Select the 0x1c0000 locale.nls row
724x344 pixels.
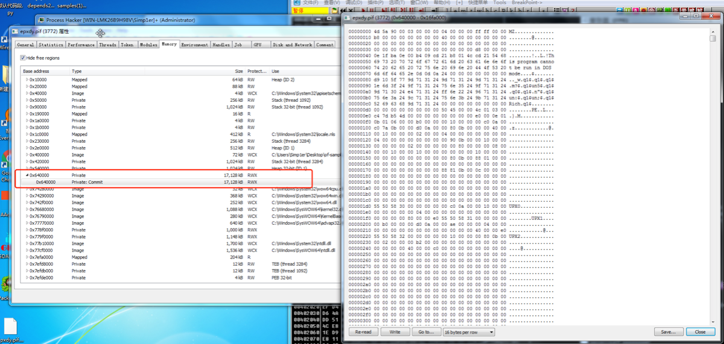point(180,134)
